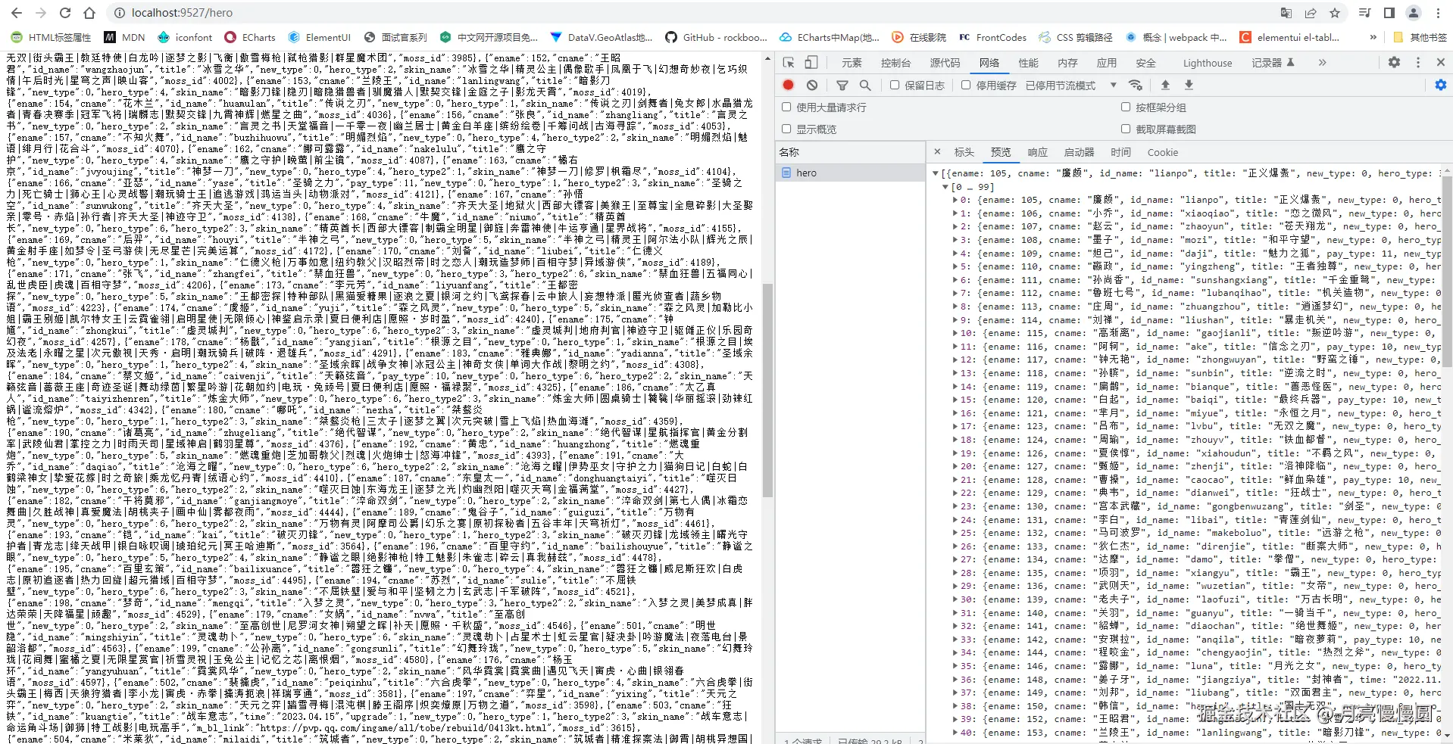Open the 其他书签 bookmarks folder
The image size is (1453, 744).
[1420, 37]
